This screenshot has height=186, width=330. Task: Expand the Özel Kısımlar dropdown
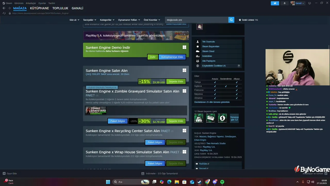point(152,20)
